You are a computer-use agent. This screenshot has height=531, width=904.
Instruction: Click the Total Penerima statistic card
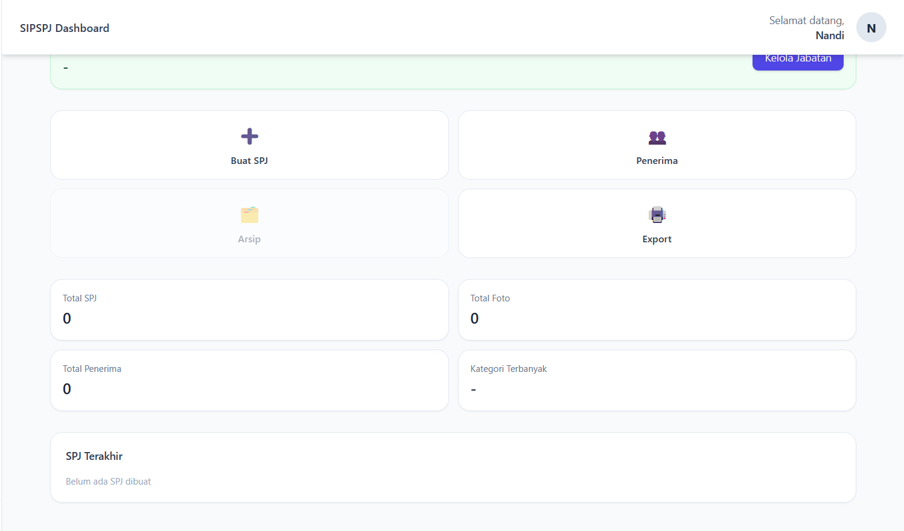[x=249, y=380]
